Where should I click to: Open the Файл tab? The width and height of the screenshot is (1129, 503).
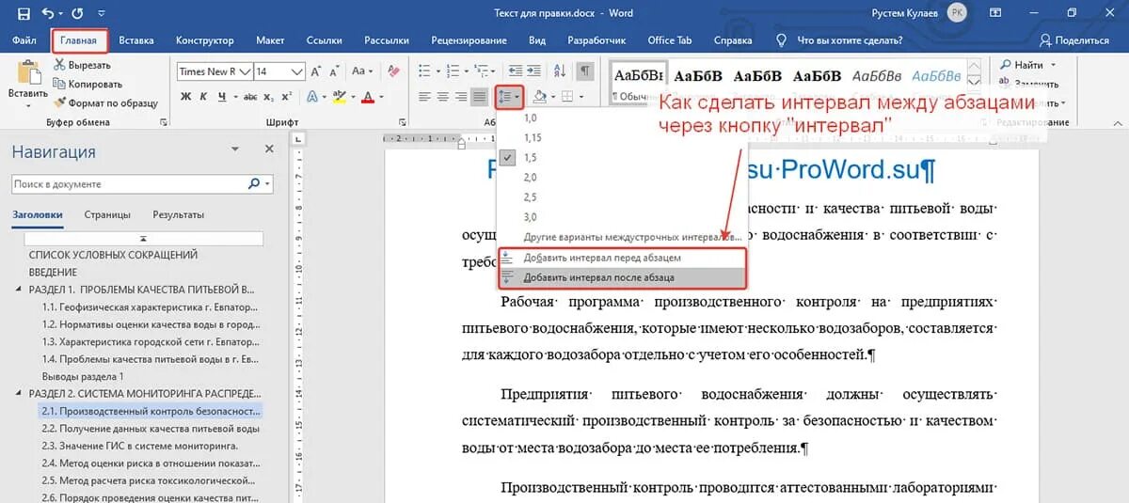coord(25,40)
